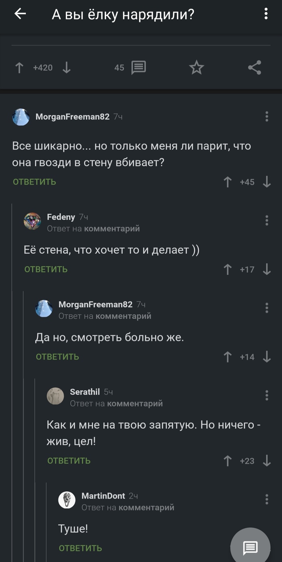Share the post via the share icon

click(255, 68)
